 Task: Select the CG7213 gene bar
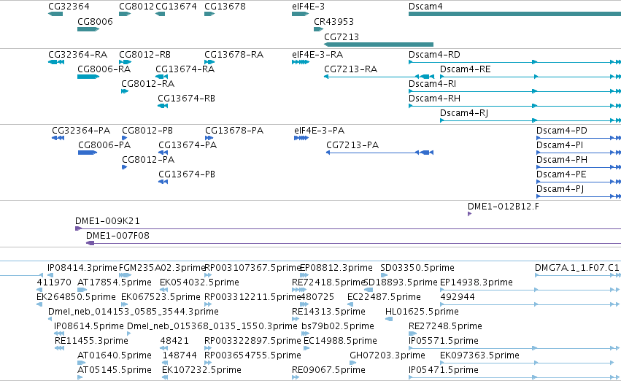pos(379,45)
